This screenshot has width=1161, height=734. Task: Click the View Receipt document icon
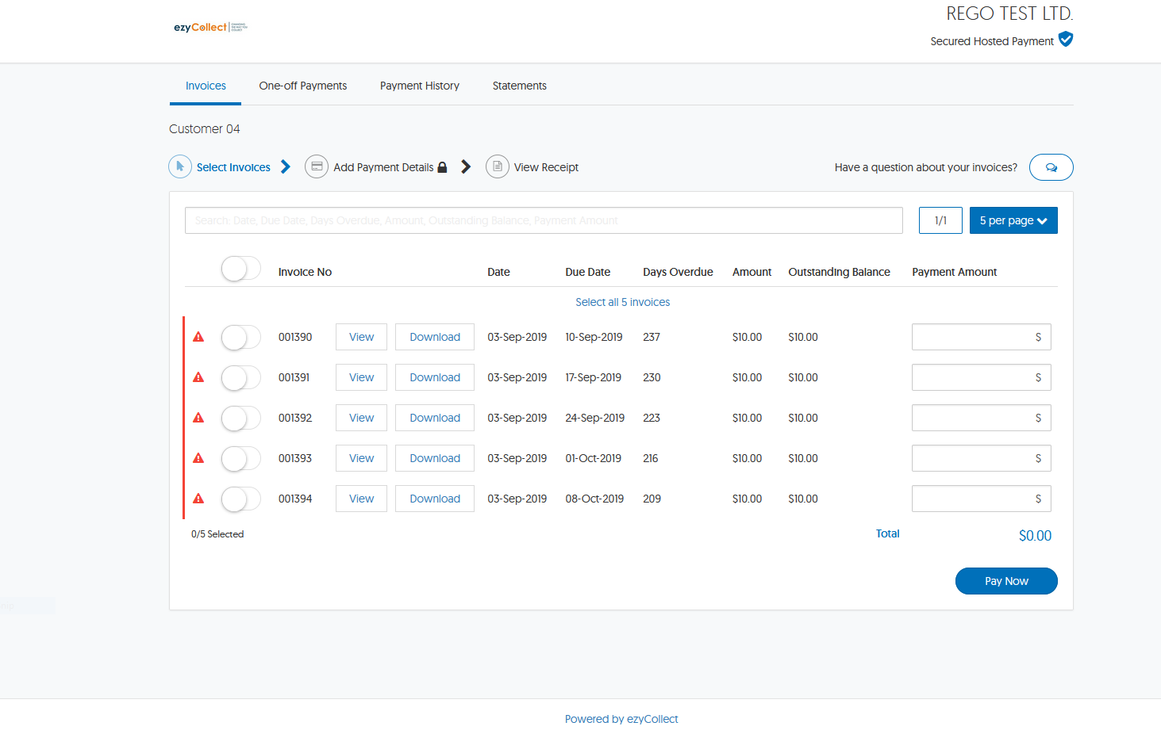(x=498, y=166)
